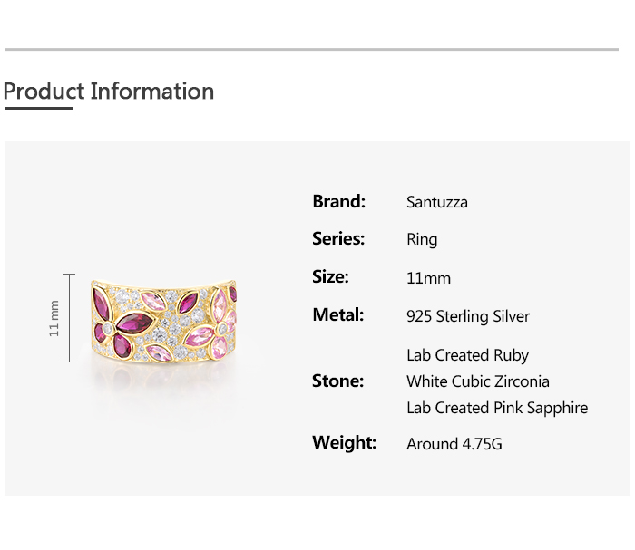Screen dimensions: 635x550
Task: Click the White Cubic Zirconia text
Action: 478,381
